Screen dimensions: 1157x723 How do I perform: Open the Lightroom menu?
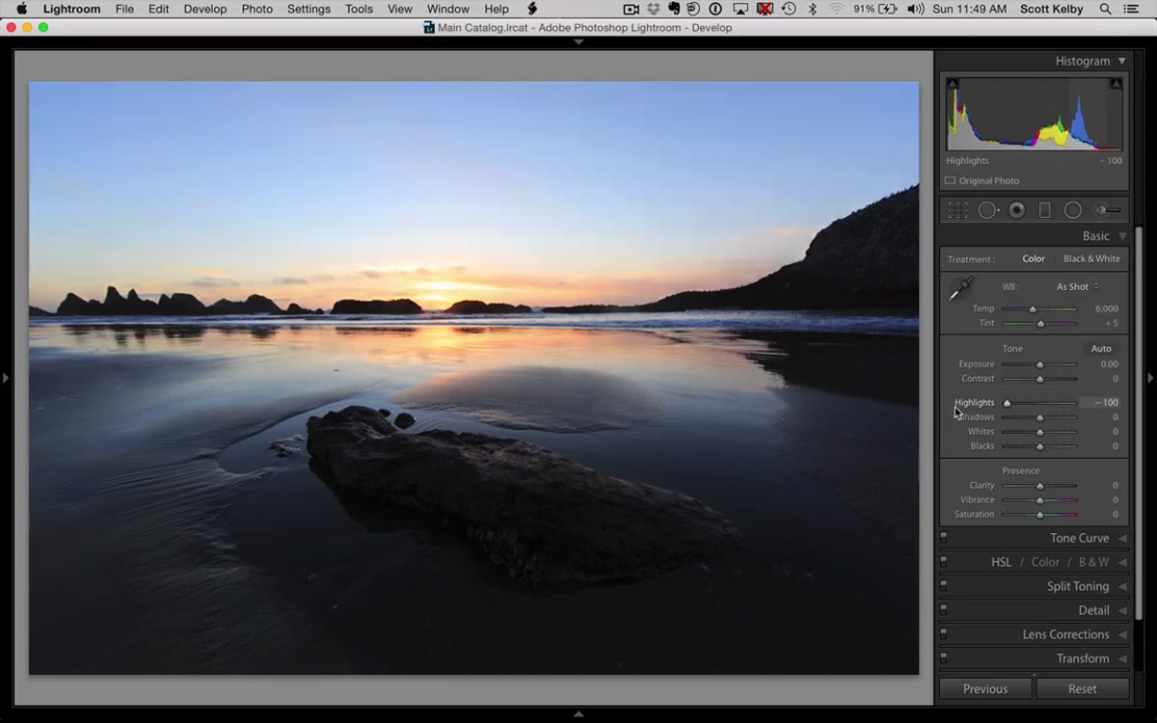pos(71,9)
